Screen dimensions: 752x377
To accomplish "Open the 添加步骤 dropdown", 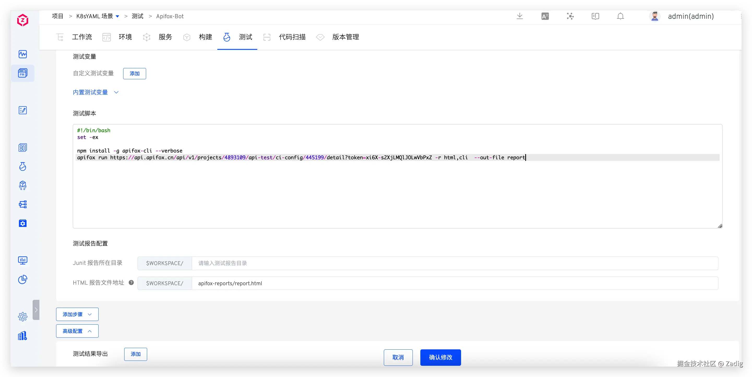I will 77,314.
